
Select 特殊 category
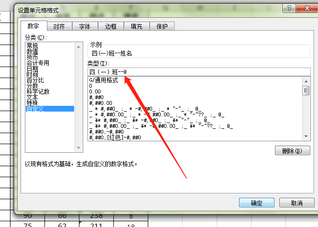pyautogui.click(x=50, y=103)
